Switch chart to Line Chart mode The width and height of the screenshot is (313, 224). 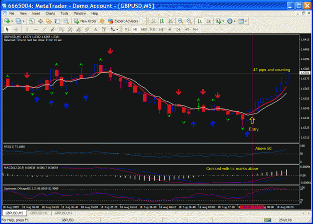[170, 21]
